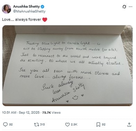Click the reply count 92
Viewport: 136px width, 131px height.
[11, 124]
